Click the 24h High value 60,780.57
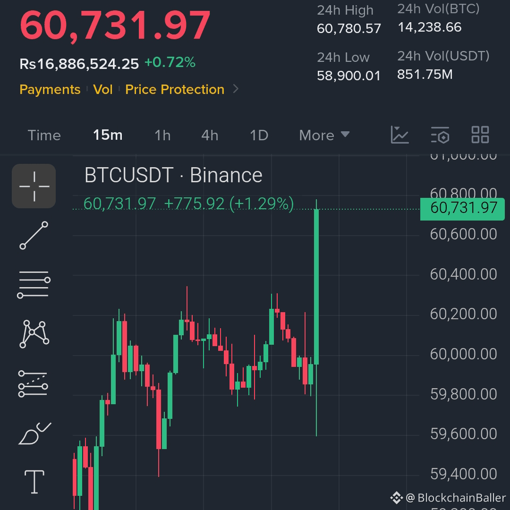 348,29
